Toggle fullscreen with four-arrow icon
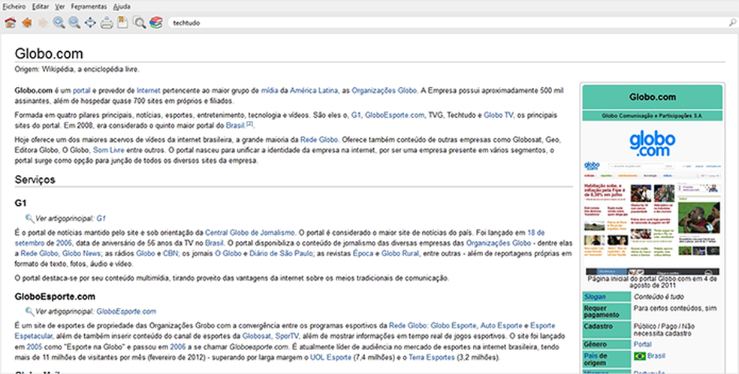The height and width of the screenshot is (374, 739). point(90,22)
